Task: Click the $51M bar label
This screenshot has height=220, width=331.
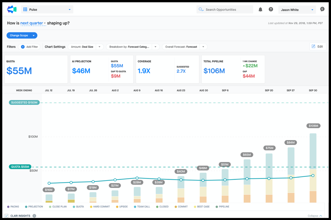Action: [225, 164]
